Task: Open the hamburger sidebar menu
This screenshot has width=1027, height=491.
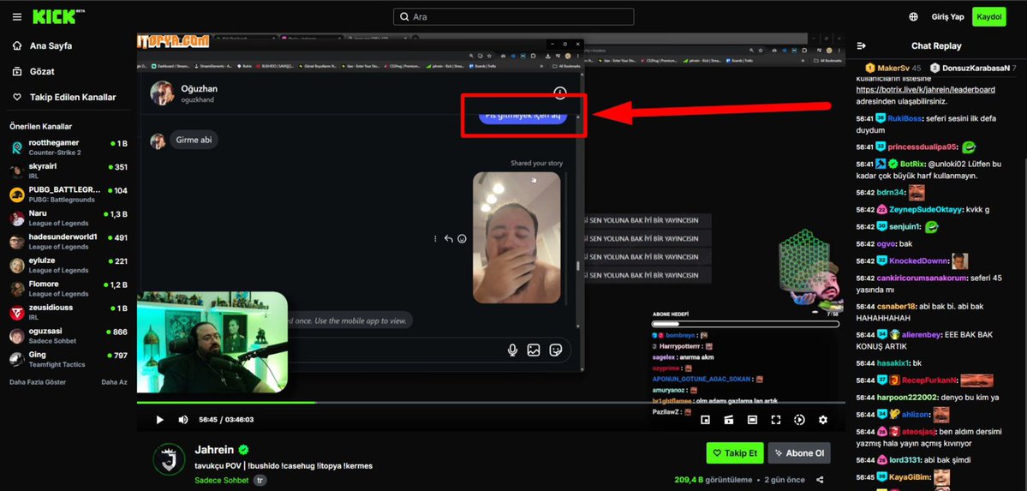Action: coord(17,17)
